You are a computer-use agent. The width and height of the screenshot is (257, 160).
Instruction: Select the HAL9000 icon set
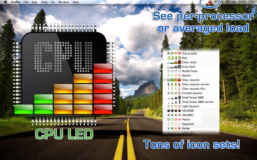[x=188, y=110]
